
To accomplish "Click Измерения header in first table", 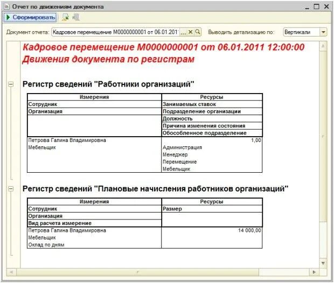I will pyautogui.click(x=94, y=97).
